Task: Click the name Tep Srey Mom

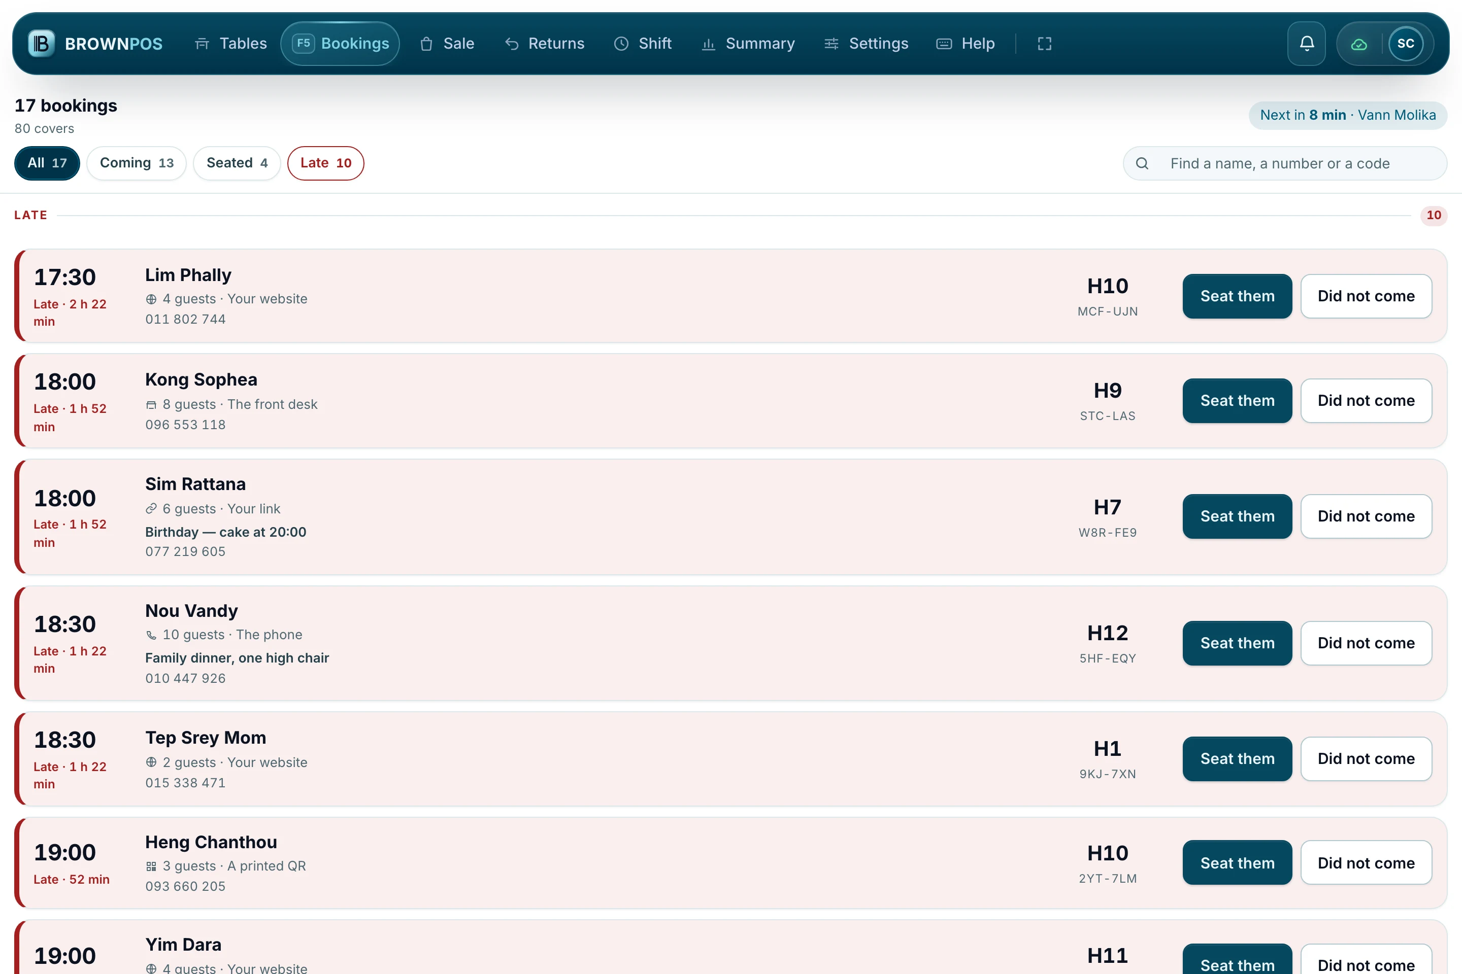Action: coord(206,737)
